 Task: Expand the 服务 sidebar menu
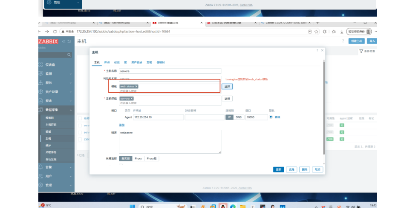(56, 83)
